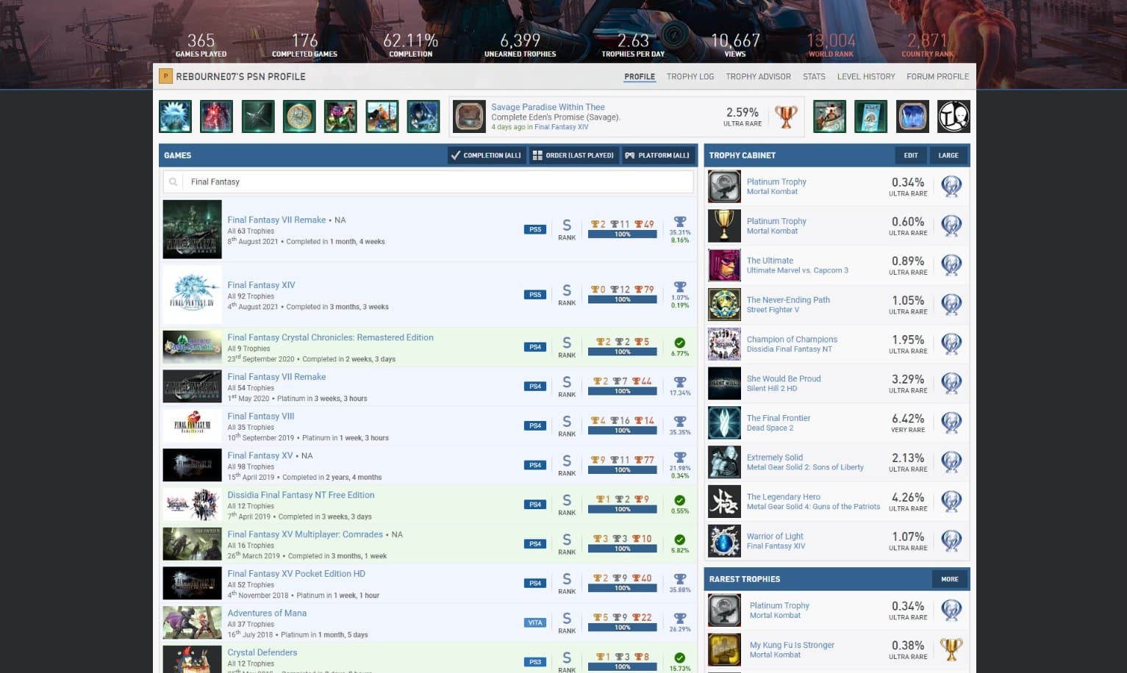Click the Adventures of Mana 100% progress bar
1127x673 pixels.
pos(622,627)
